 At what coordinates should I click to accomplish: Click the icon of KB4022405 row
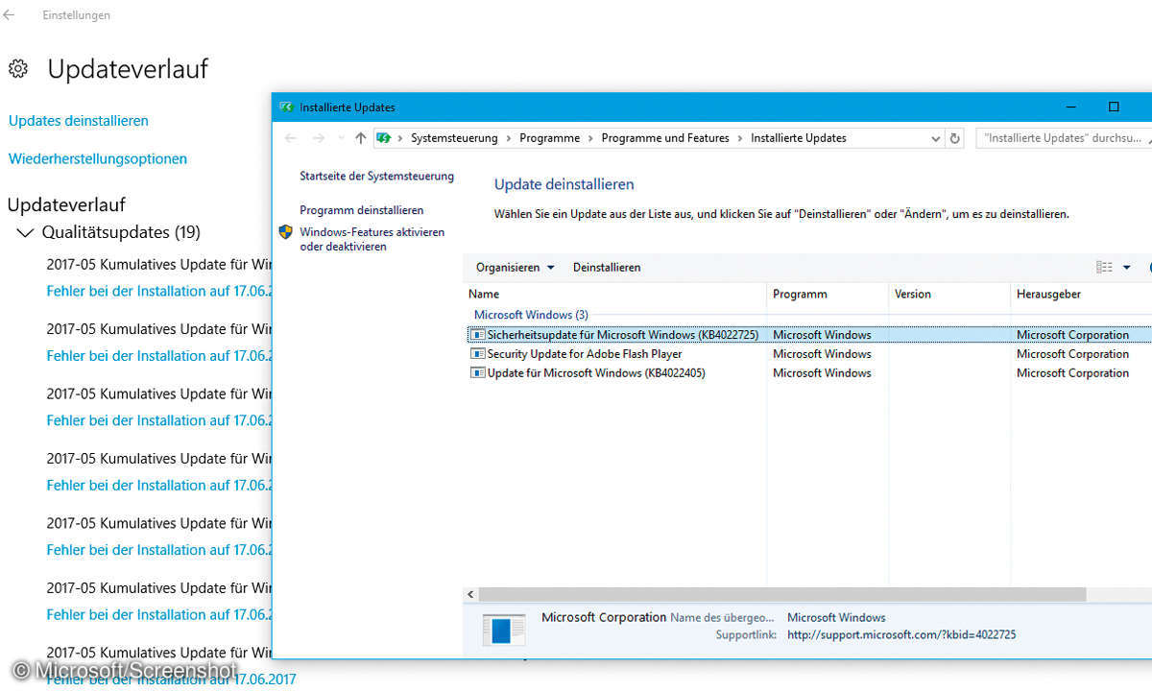point(478,373)
